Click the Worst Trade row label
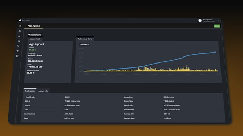The image size is (243, 136). 129,110
